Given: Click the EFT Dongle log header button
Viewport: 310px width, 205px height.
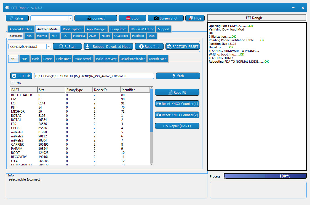Looking at the screenshot, I should pyautogui.click(x=256, y=18).
